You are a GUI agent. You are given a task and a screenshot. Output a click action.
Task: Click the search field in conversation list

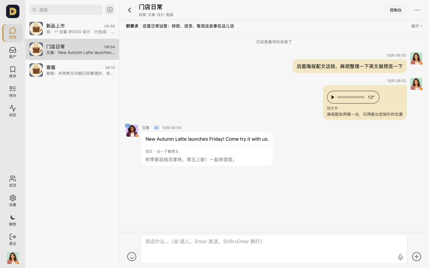coord(66,10)
